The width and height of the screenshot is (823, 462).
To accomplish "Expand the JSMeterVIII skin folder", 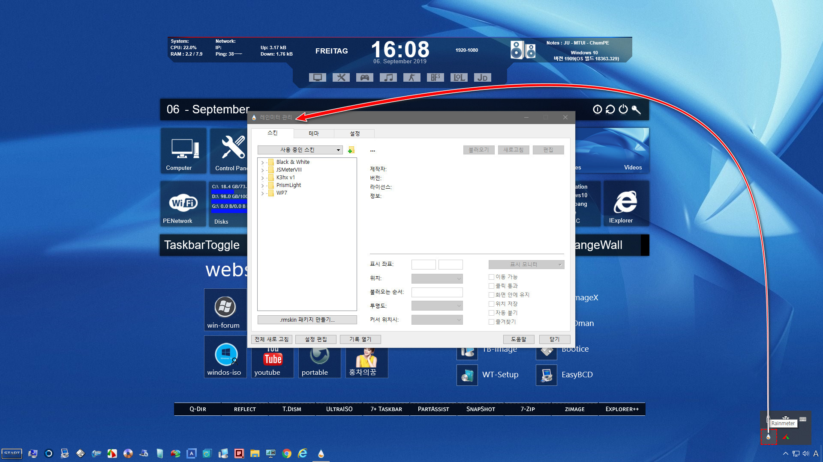I will click(263, 170).
